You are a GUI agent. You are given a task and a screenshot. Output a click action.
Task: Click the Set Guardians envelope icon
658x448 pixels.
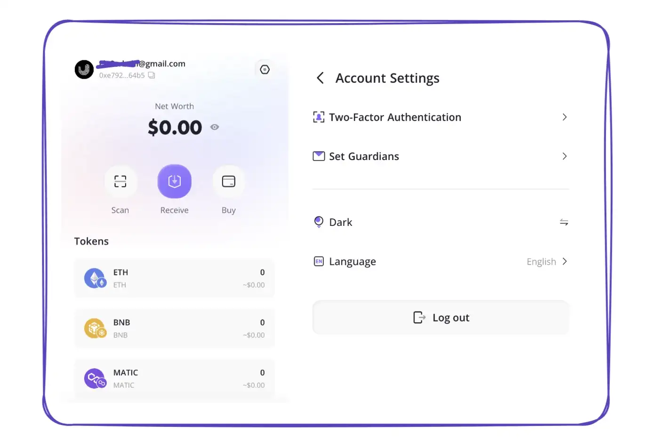319,156
